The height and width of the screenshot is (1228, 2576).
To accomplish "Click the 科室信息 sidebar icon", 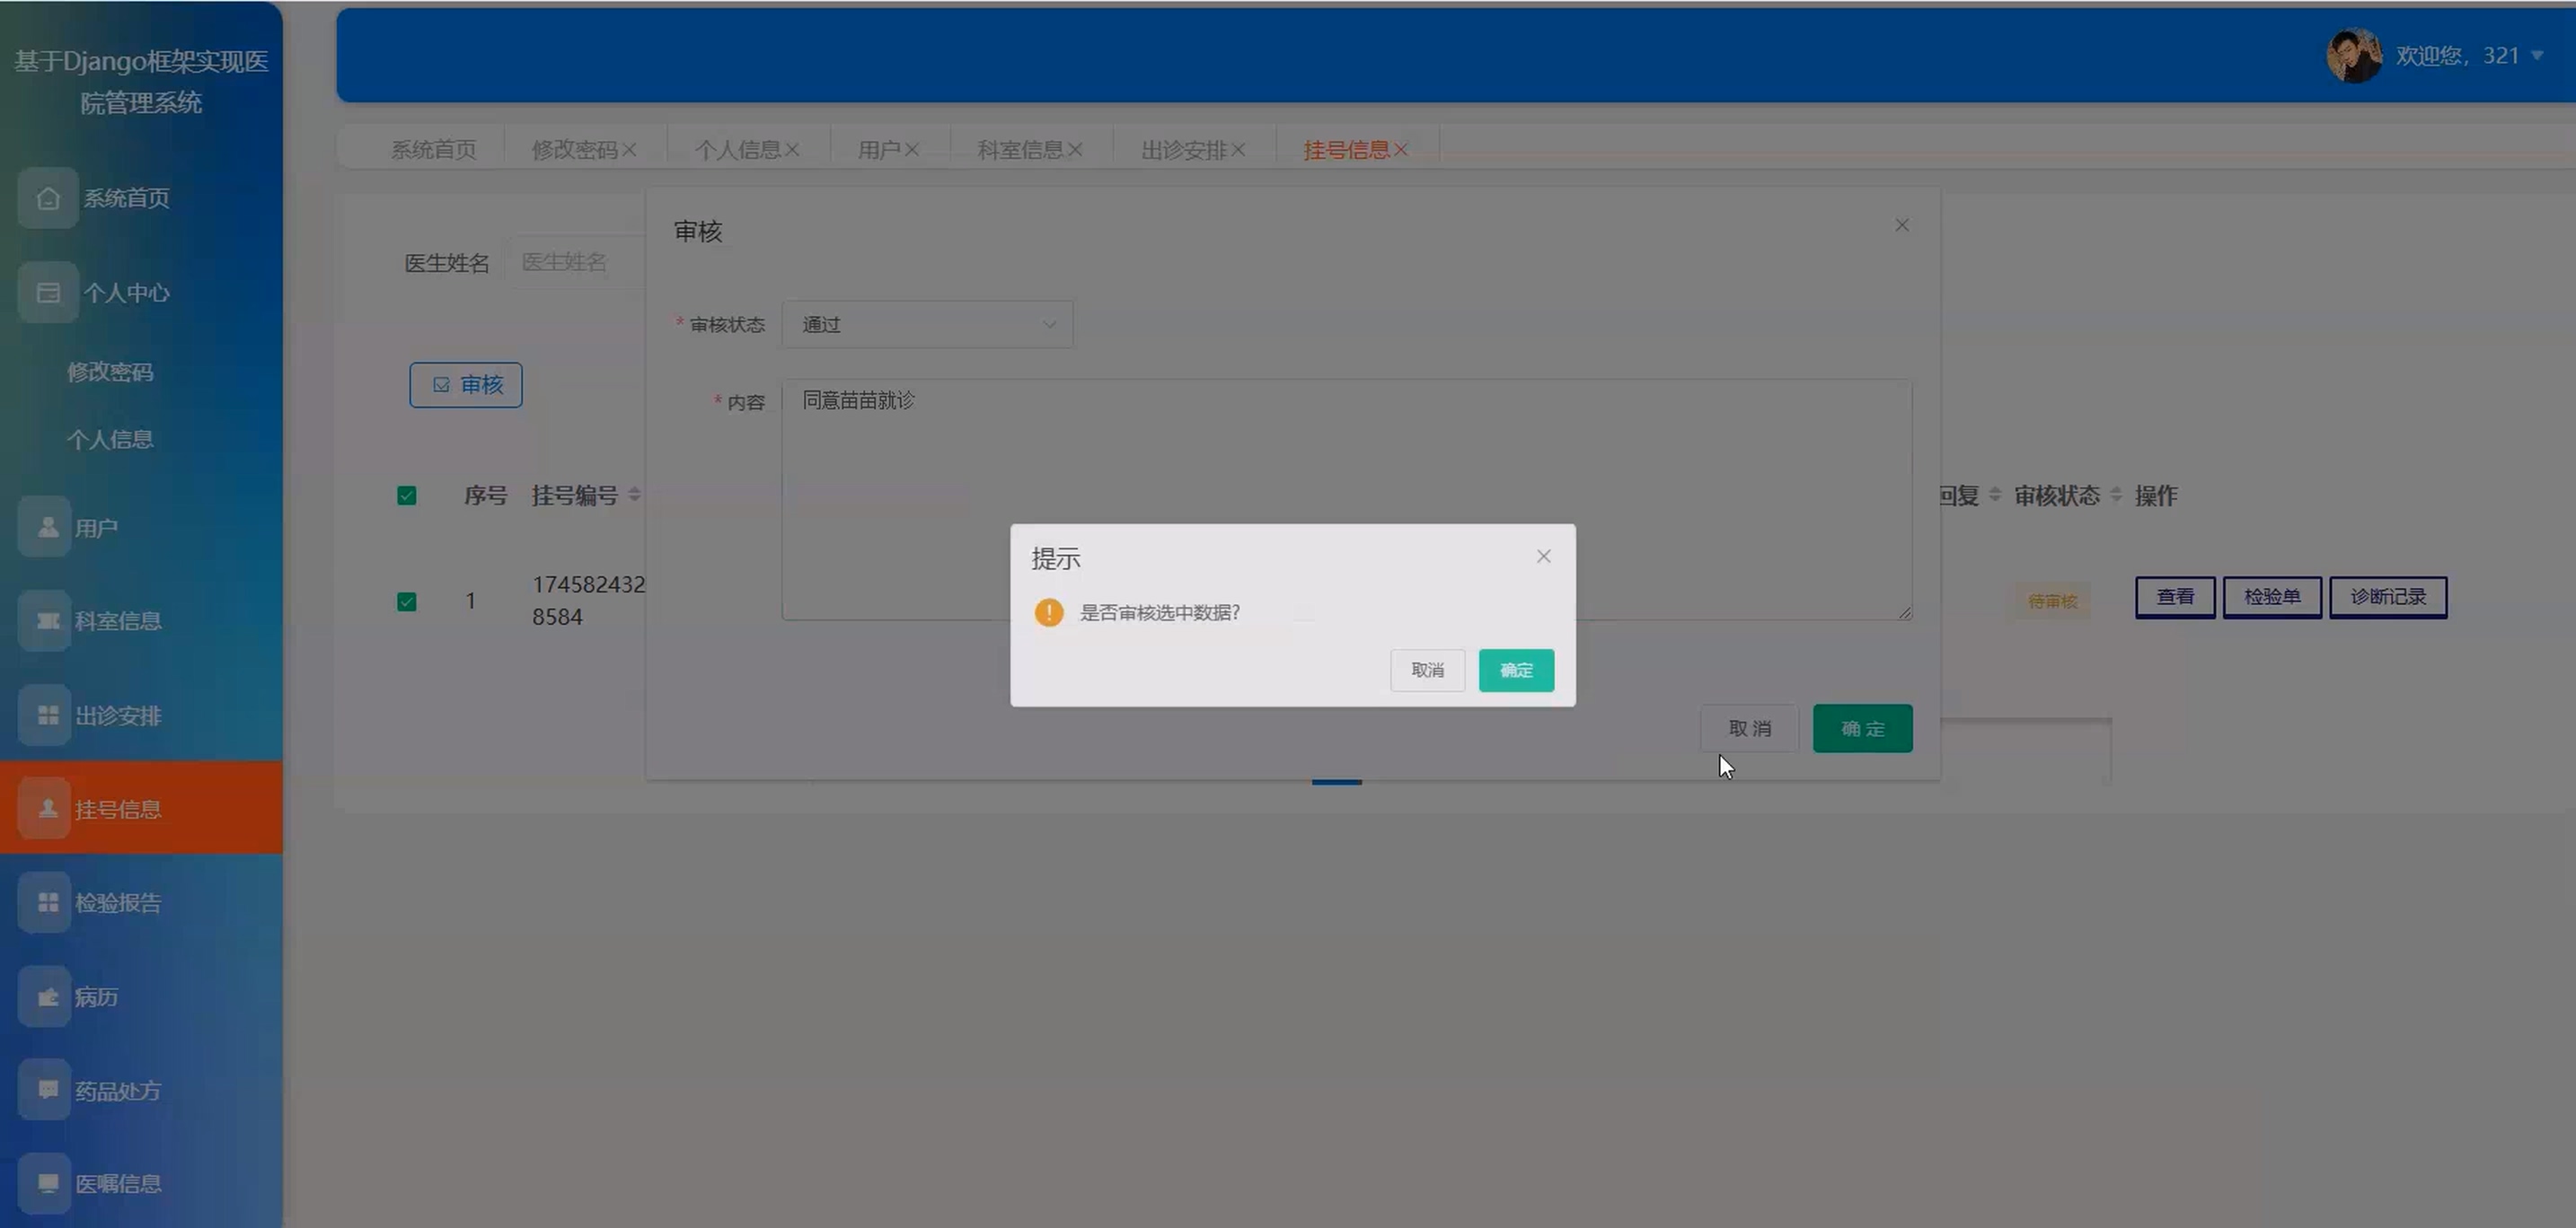I will click(47, 620).
